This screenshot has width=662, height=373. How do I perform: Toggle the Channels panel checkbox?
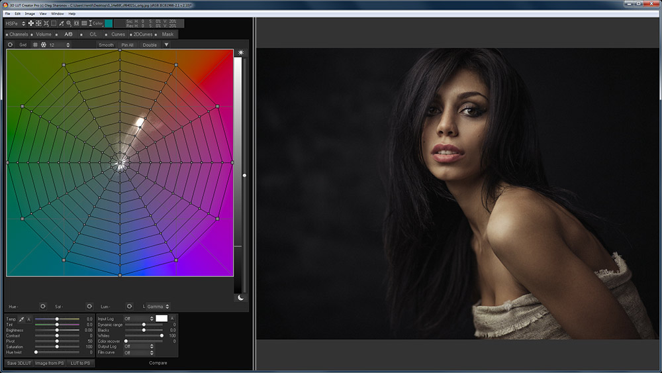coord(7,34)
